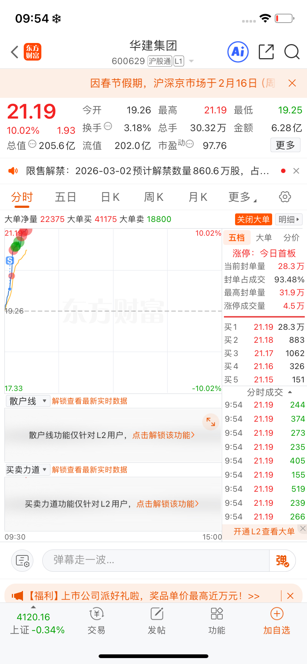The height and width of the screenshot is (664, 307).
Task: Open the search magnifier icon
Action: [x=292, y=52]
